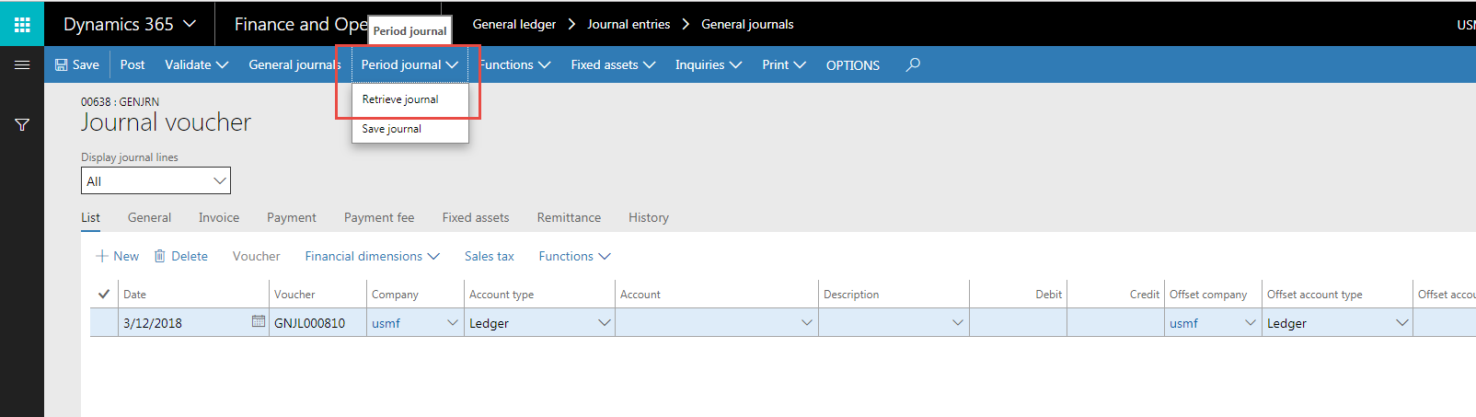Expand the hamburger navigation menu
1476x417 pixels.
22,64
